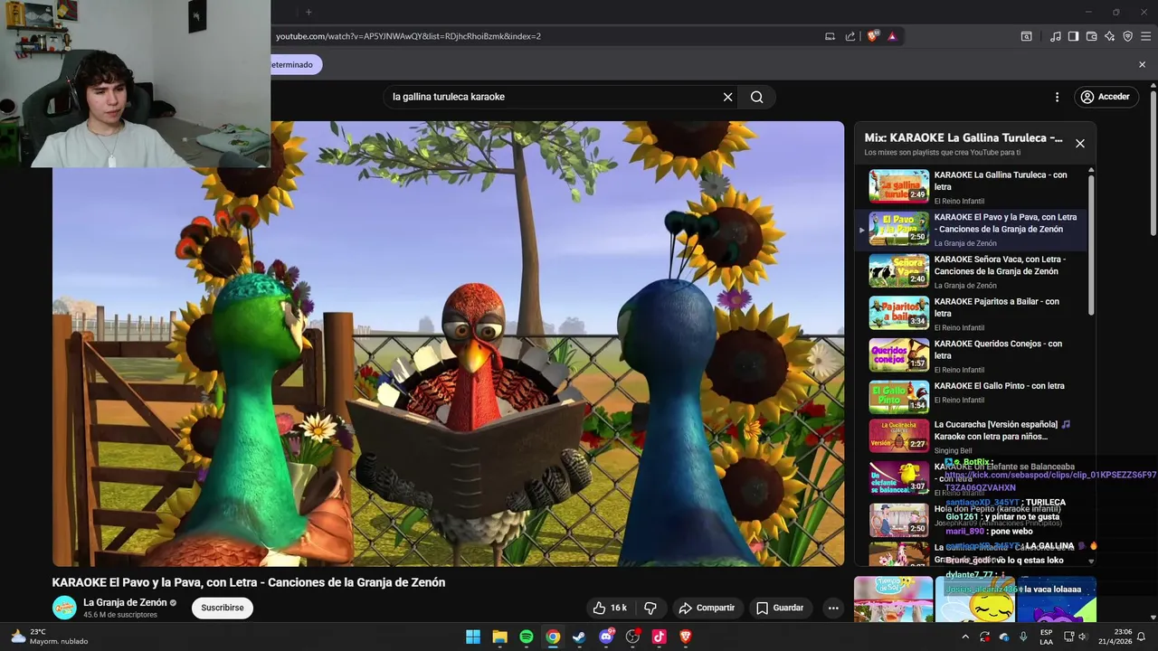Click the YouTube search magnifier button
The width and height of the screenshot is (1158, 651).
click(757, 97)
